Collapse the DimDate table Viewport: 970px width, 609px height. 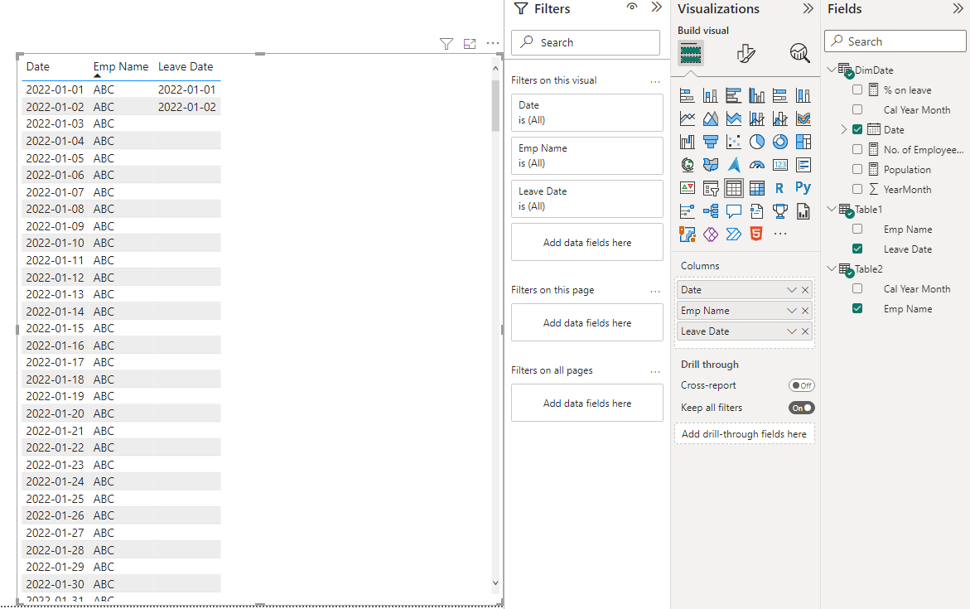[x=832, y=70]
